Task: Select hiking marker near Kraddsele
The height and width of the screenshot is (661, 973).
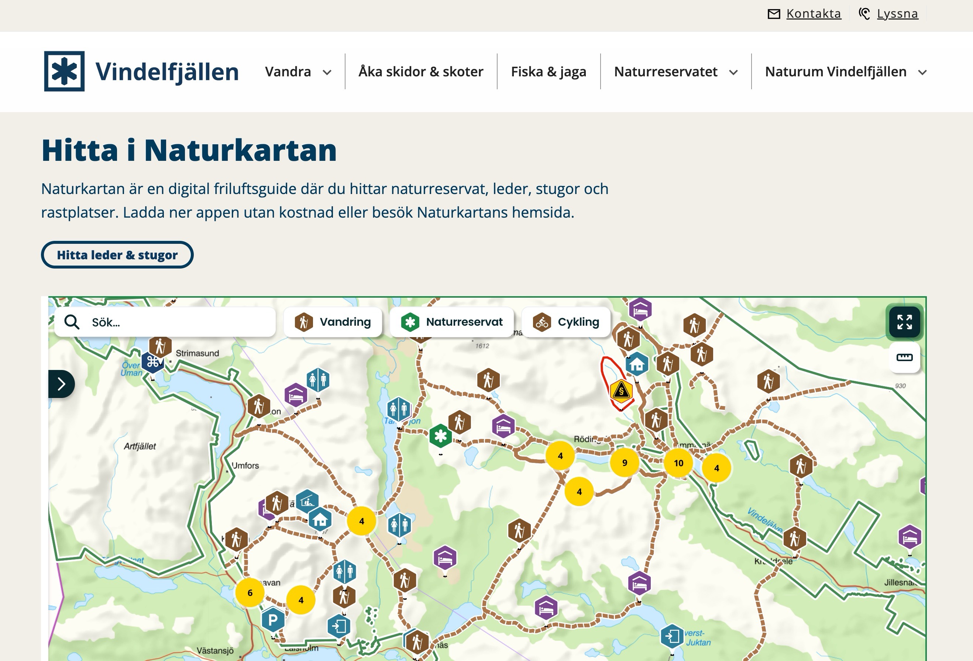Action: coord(795,539)
